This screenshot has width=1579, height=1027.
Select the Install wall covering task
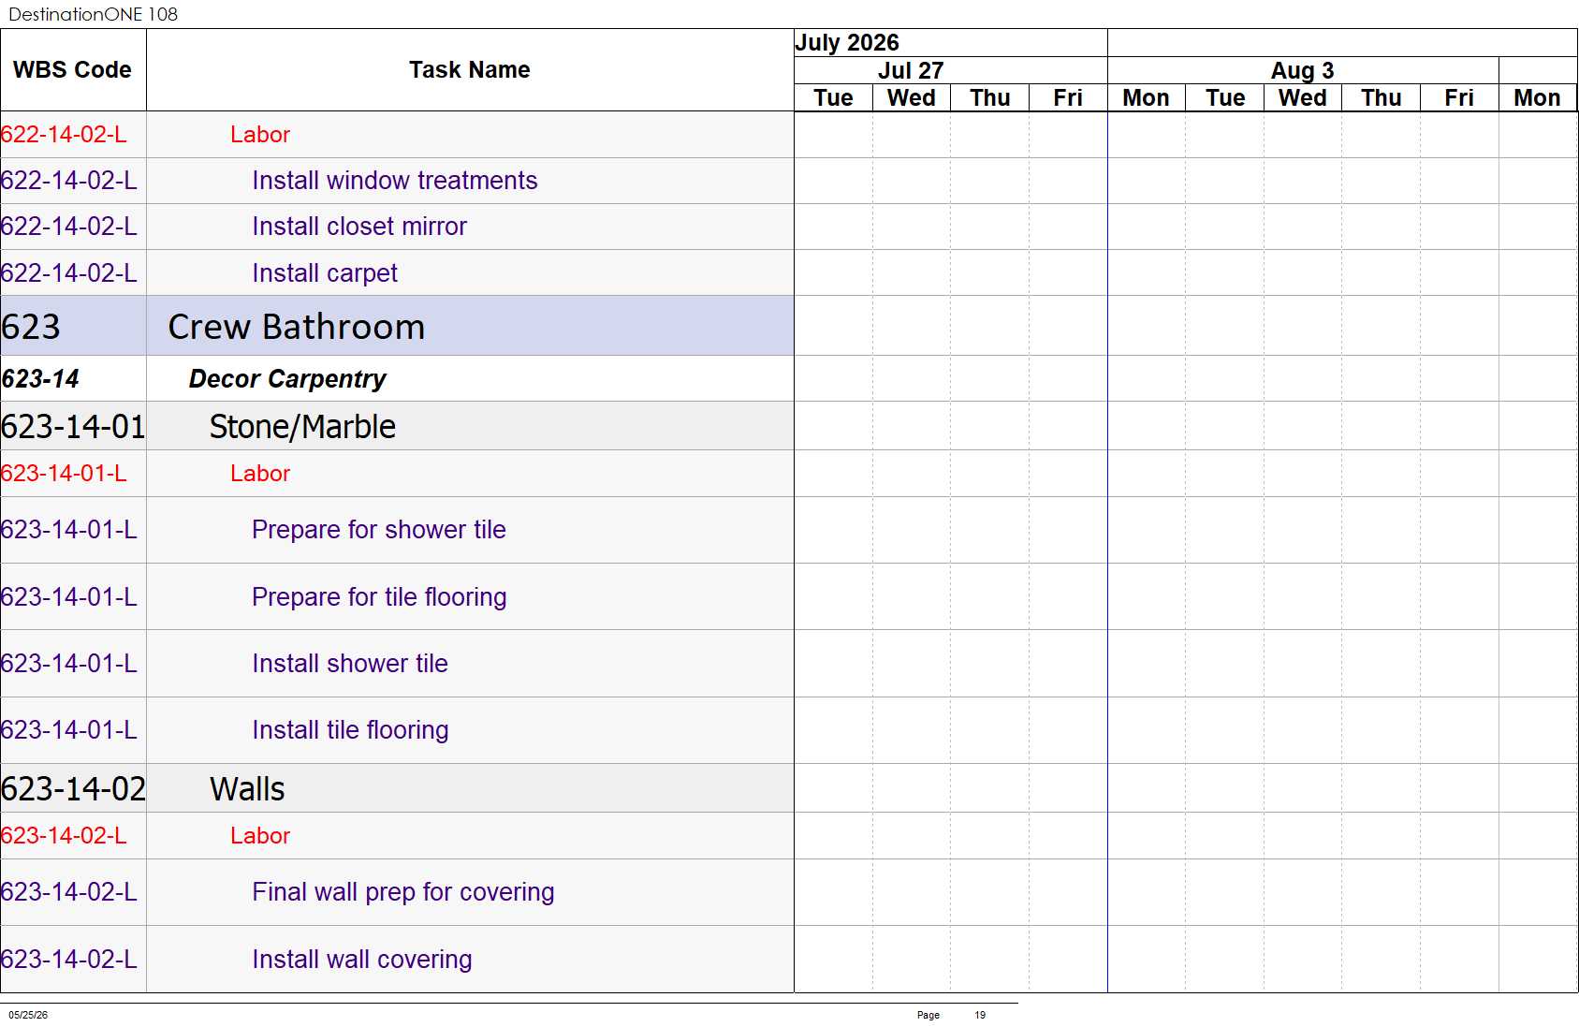(x=397, y=960)
